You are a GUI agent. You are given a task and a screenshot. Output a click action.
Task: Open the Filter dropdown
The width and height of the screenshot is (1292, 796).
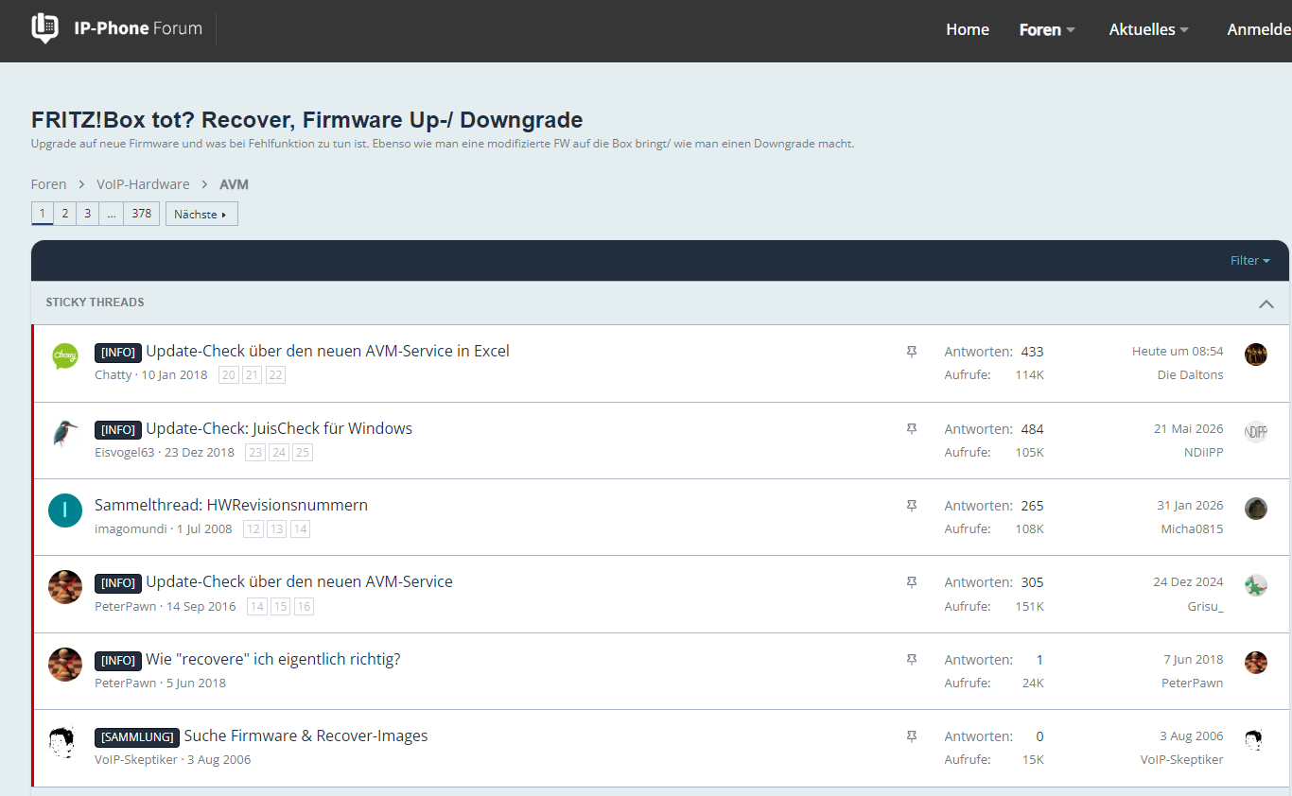coord(1250,260)
